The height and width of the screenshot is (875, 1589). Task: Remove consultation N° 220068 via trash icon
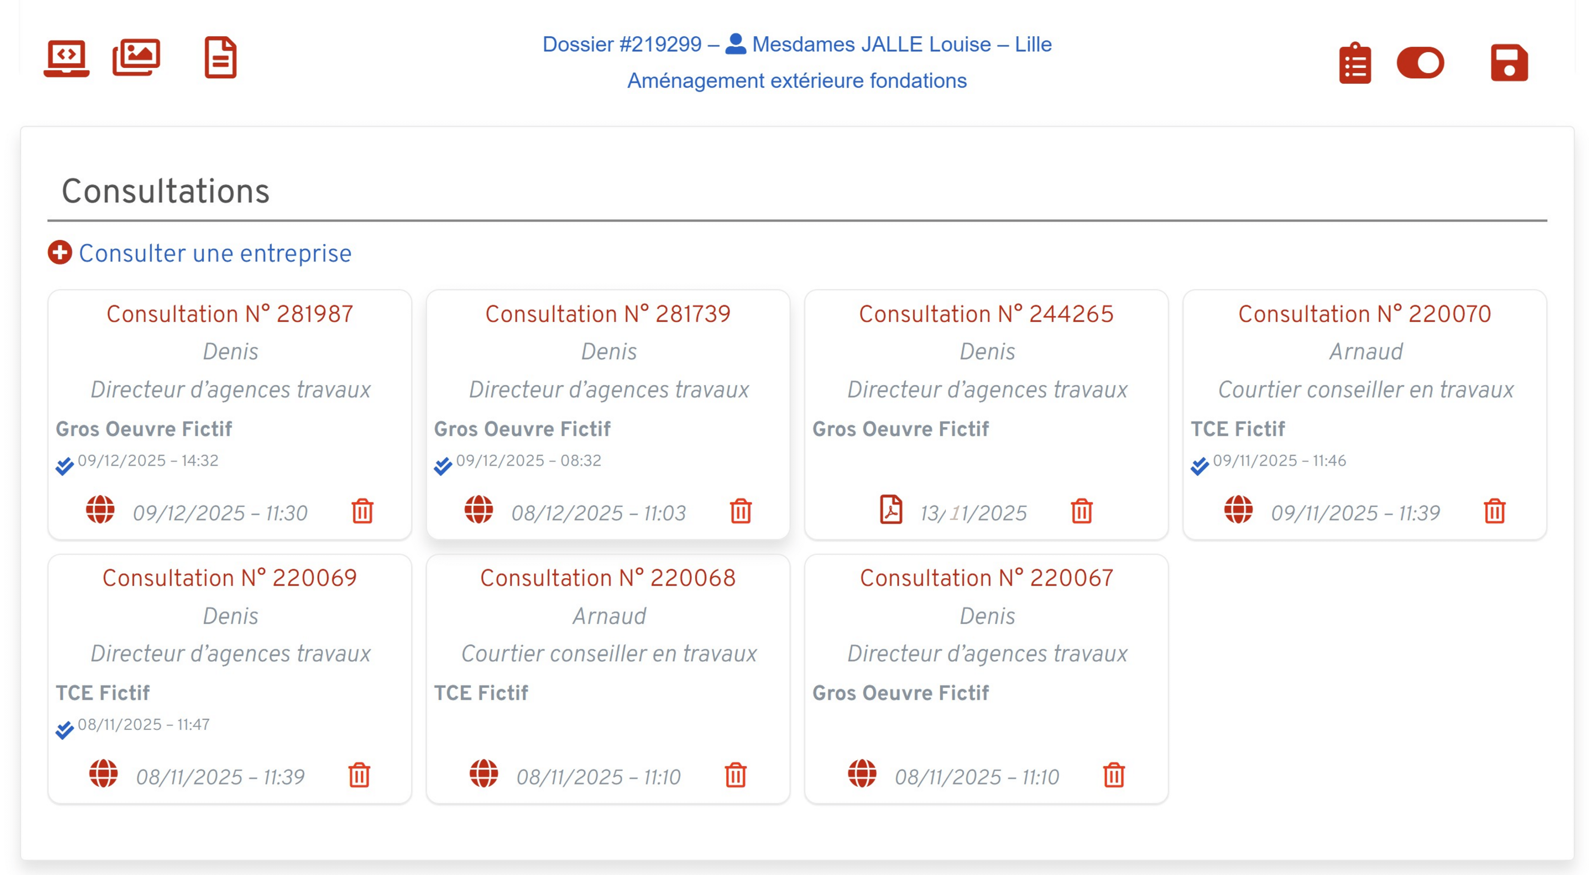click(735, 775)
